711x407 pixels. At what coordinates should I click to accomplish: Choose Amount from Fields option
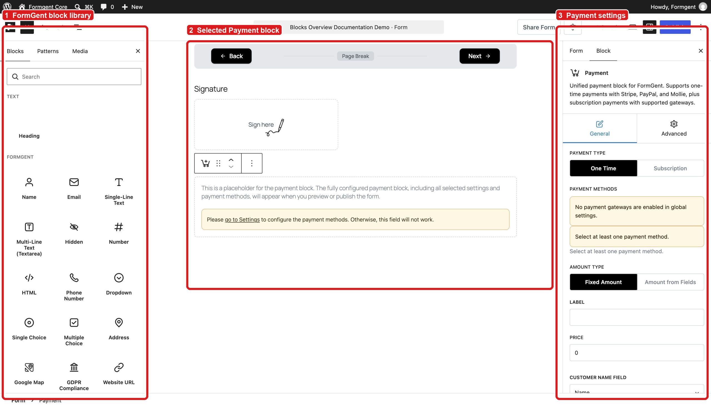(670, 282)
